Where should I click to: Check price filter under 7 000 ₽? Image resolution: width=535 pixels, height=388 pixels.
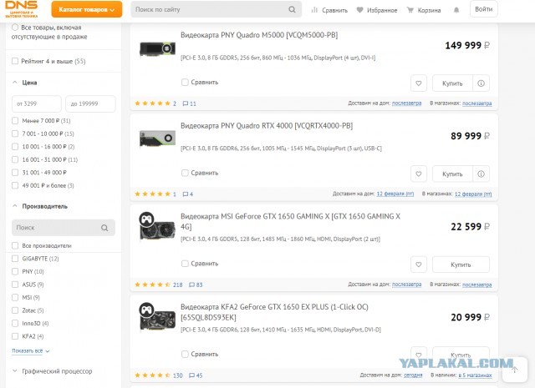click(x=15, y=121)
